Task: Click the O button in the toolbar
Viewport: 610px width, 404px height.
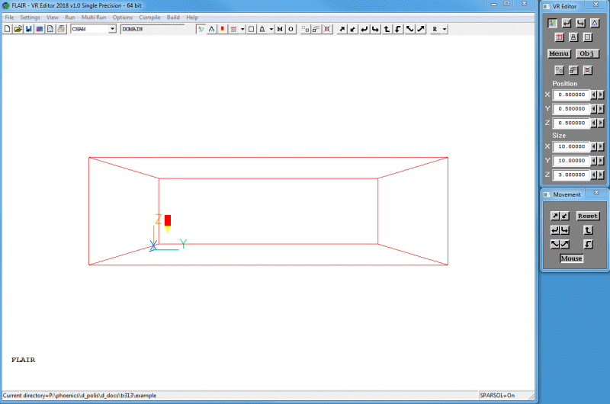Action: (x=291, y=29)
